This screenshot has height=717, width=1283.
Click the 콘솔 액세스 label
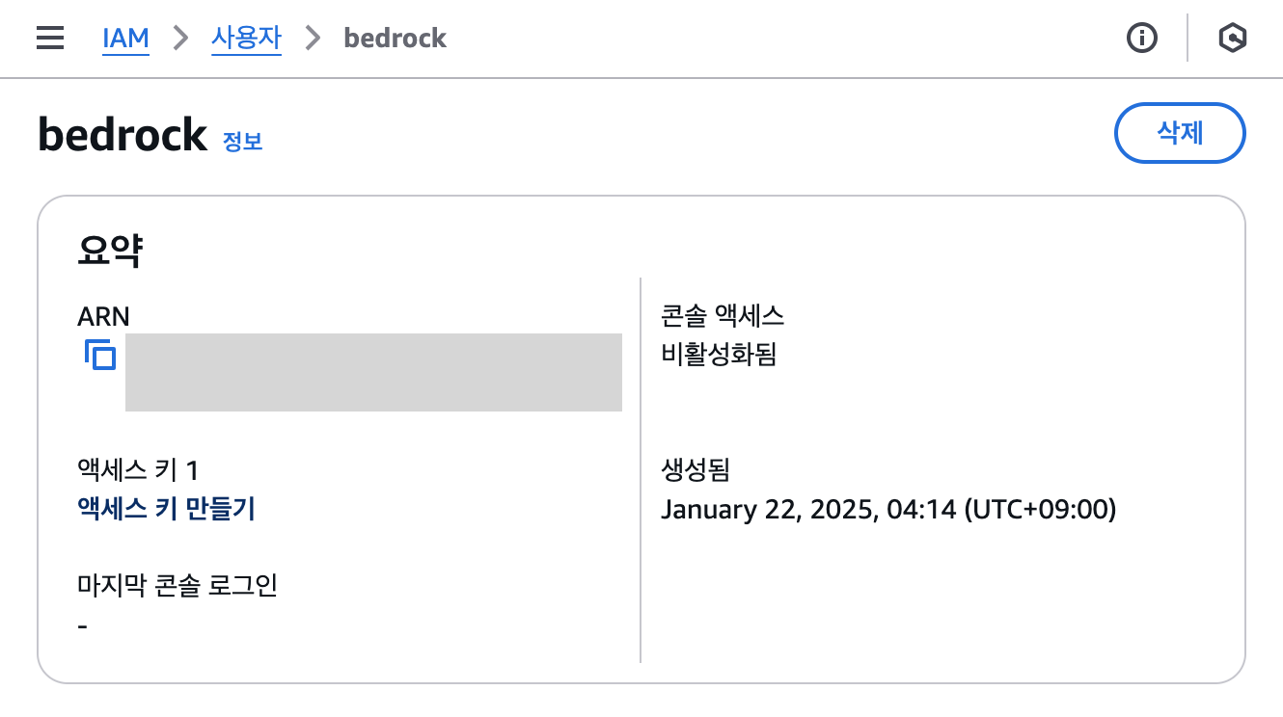723,315
